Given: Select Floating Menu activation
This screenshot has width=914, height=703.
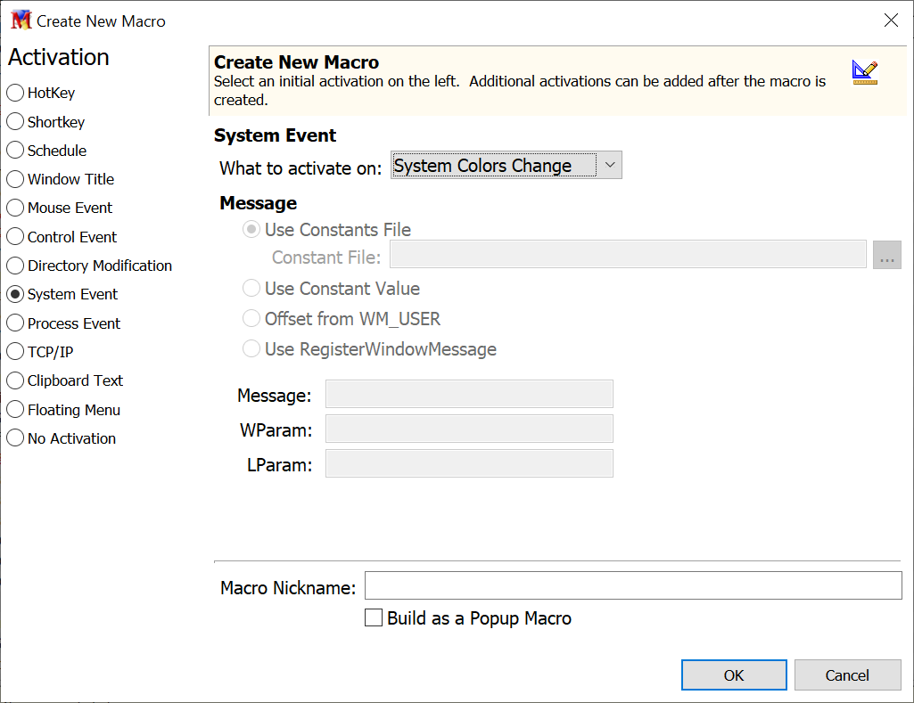Looking at the screenshot, I should click(15, 410).
